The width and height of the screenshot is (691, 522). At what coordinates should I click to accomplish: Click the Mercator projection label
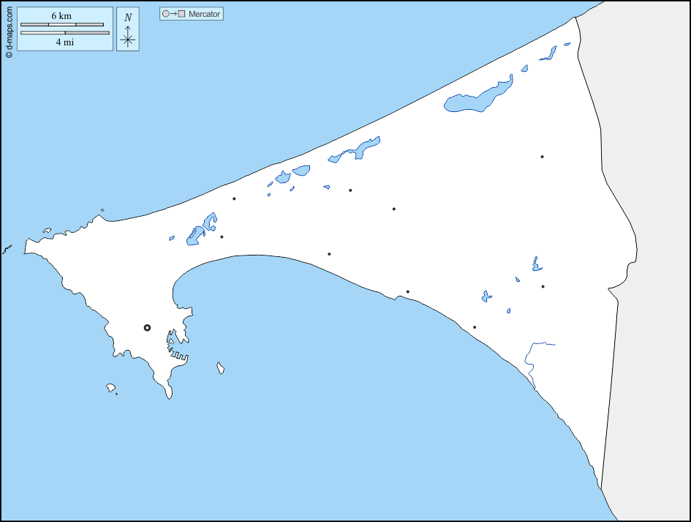point(204,14)
